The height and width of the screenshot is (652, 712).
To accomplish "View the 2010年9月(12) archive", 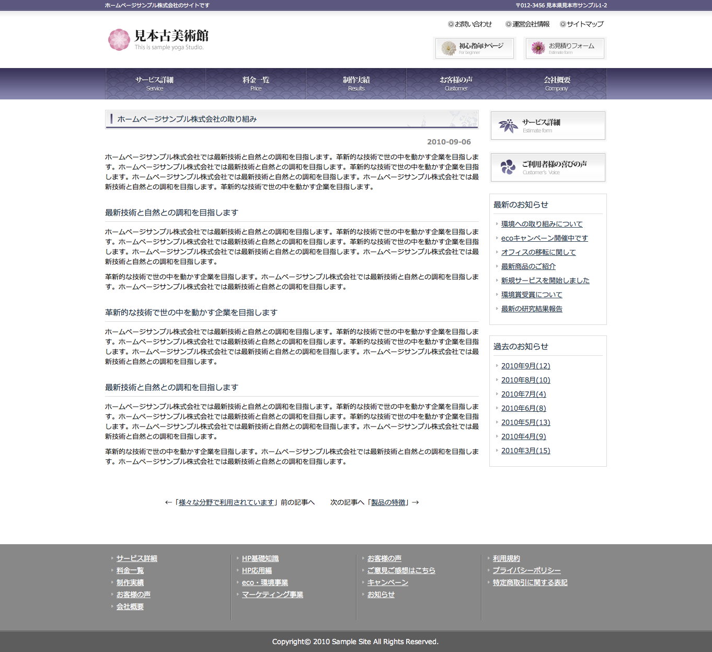I will [x=525, y=366].
